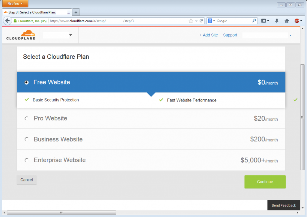Expand the account dropdown arrow at top right
The width and height of the screenshot is (307, 217).
click(291, 35)
